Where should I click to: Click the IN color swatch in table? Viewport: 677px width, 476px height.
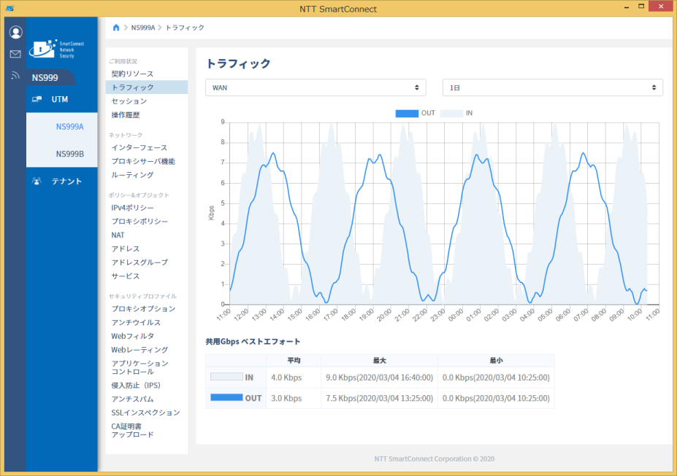coord(226,376)
